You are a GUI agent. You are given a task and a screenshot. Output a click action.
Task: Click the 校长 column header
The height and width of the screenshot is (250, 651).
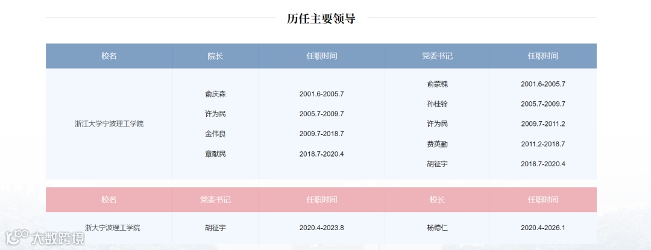pos(437,200)
